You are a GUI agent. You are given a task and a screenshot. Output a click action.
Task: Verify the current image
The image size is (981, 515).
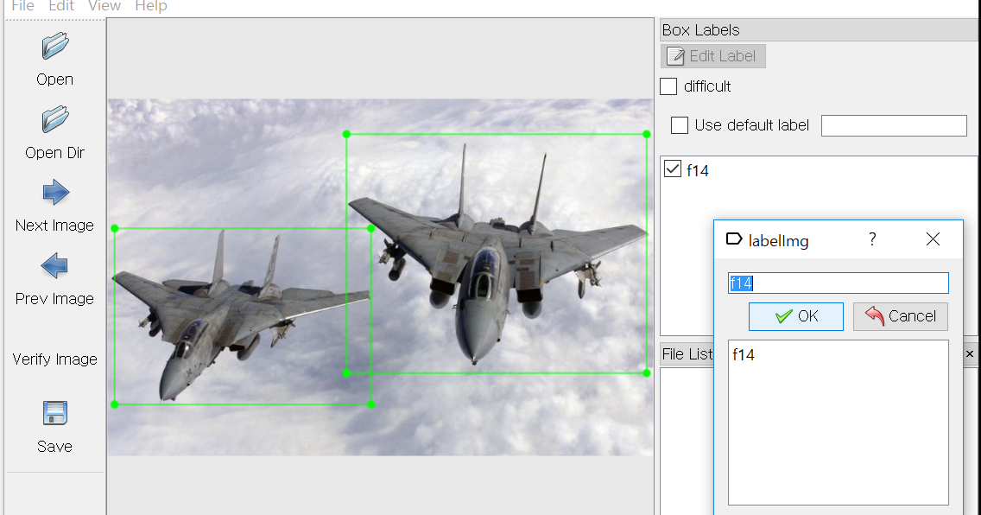54,359
